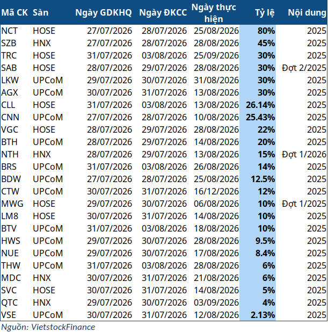The width and height of the screenshot is (328, 332).
Task: Select the VSE ticker cell
Action: [x=9, y=315]
